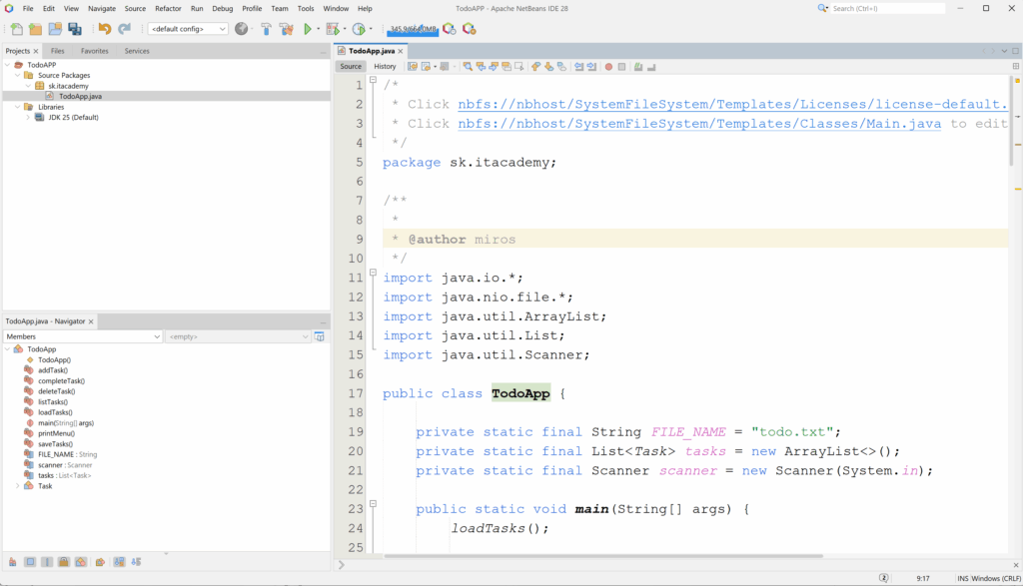Collapse the TodoAPP project node
This screenshot has width=1023, height=586.
tap(8, 65)
